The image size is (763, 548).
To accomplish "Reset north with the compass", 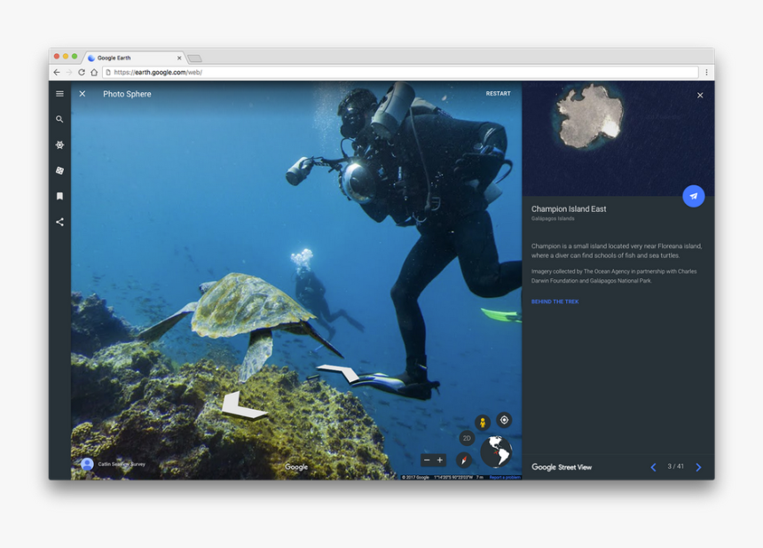I will click(x=462, y=460).
